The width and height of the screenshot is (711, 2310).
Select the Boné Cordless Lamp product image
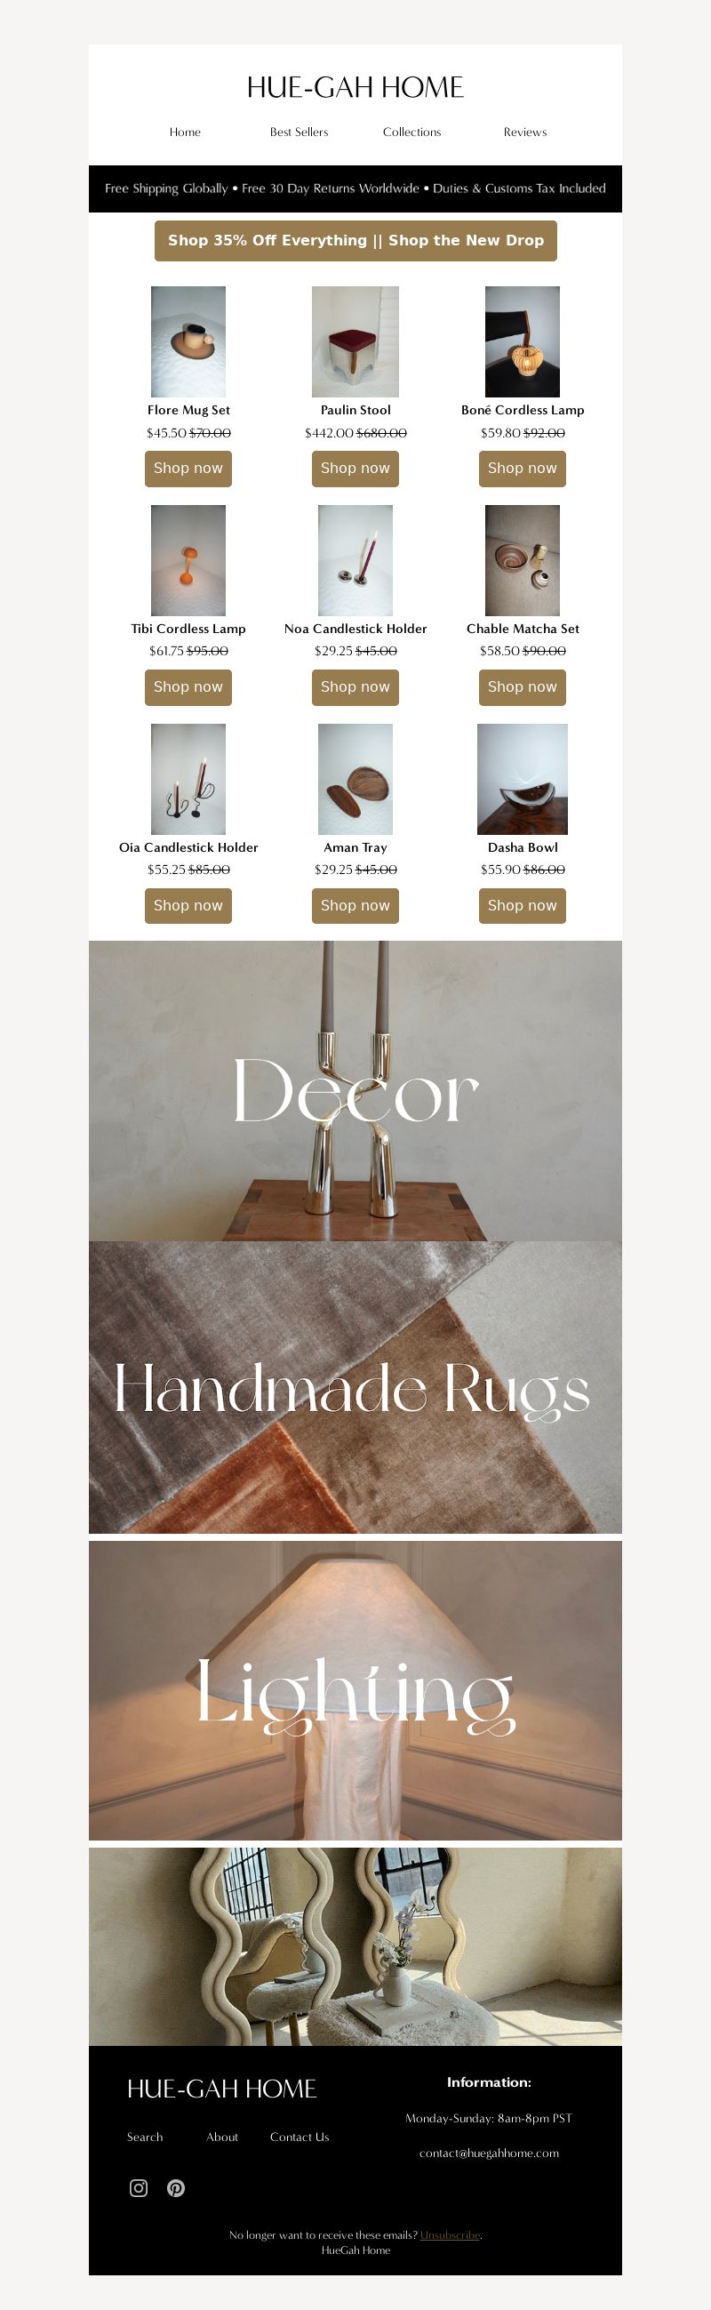(x=523, y=341)
